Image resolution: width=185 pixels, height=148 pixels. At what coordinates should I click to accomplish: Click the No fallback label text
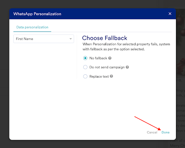point(98,58)
